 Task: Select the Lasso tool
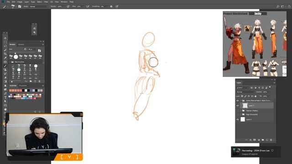(x=5, y=46)
